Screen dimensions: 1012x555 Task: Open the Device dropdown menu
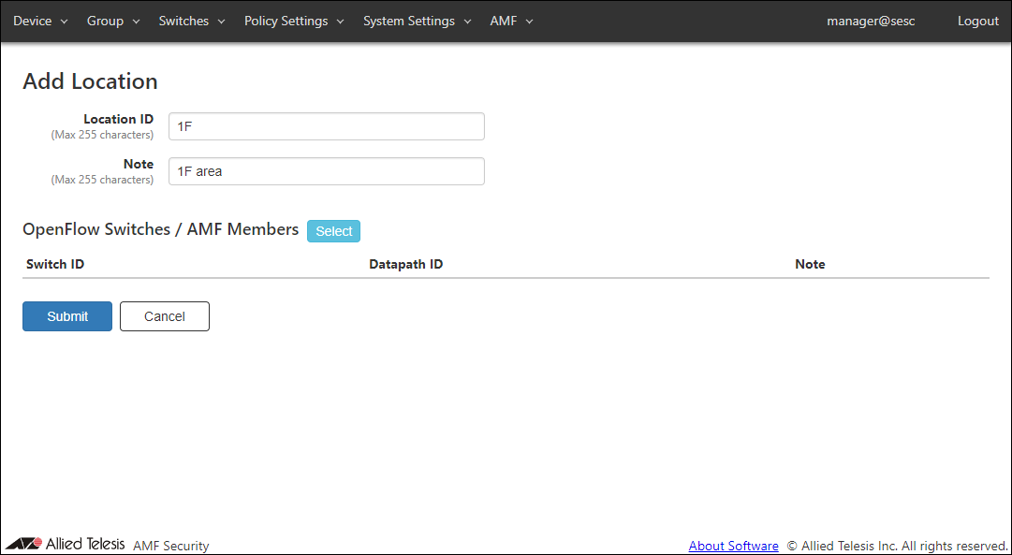[40, 21]
